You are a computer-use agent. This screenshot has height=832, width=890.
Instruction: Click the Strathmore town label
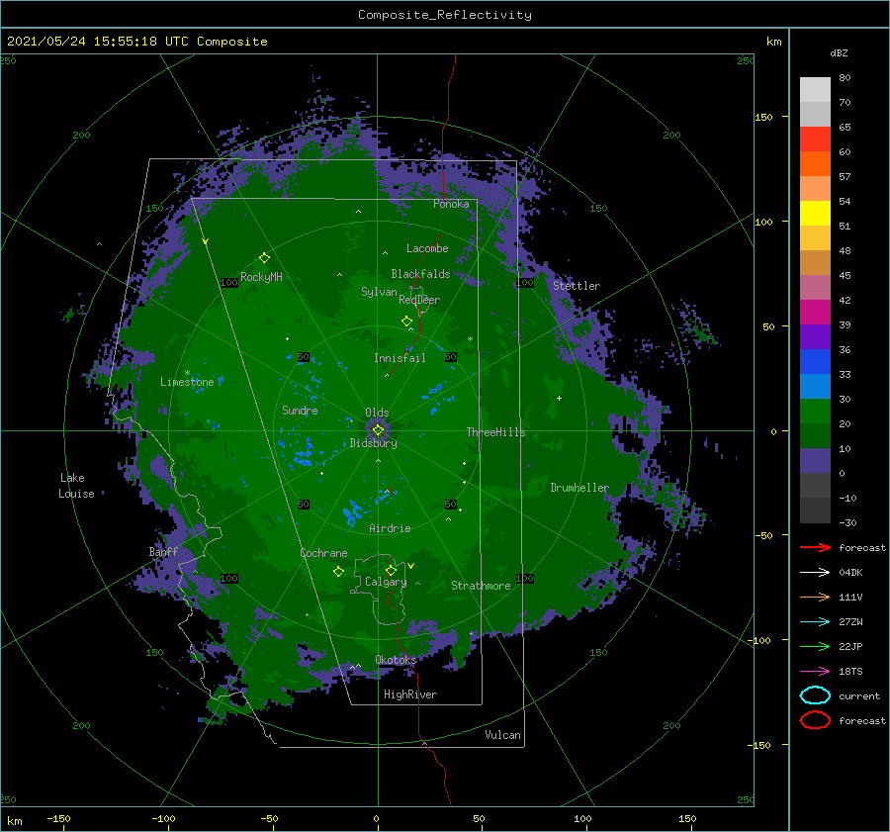[481, 586]
